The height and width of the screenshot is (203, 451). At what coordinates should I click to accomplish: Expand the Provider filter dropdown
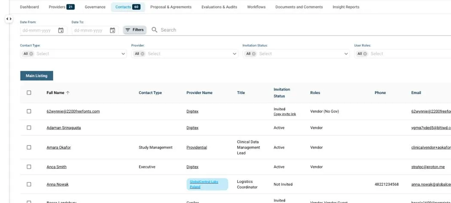tap(235, 54)
